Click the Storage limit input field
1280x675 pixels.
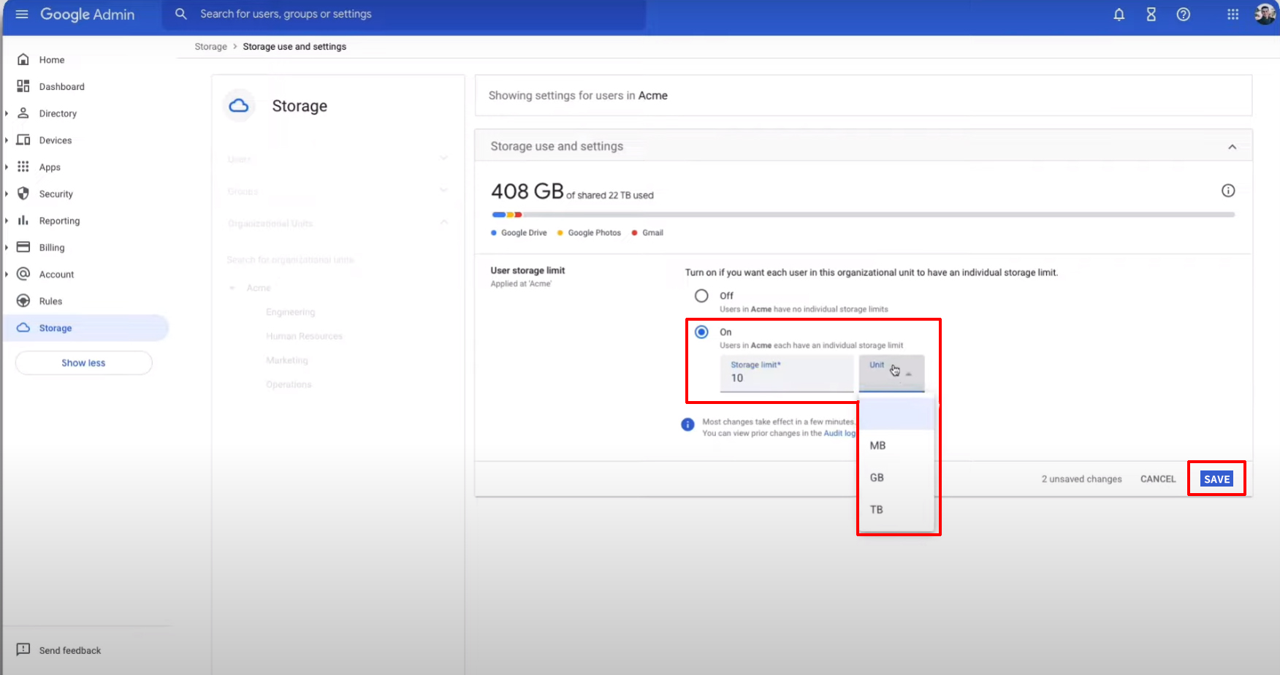(786, 377)
